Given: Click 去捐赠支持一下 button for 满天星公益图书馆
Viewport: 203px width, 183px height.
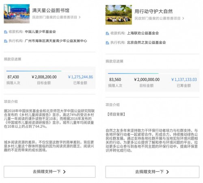Looking at the screenshot, I should (x=50, y=172).
